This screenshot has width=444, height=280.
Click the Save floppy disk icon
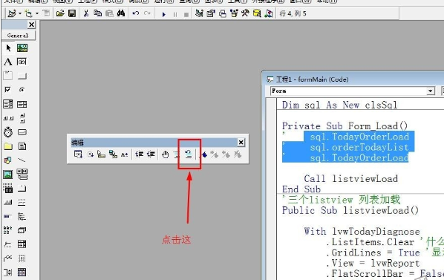pyautogui.click(x=72, y=13)
